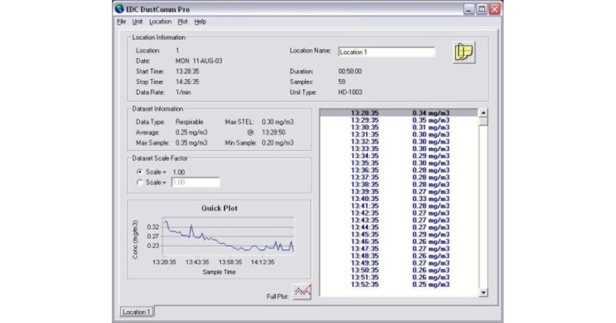Minimize the DustComm Pro window

click(x=469, y=9)
